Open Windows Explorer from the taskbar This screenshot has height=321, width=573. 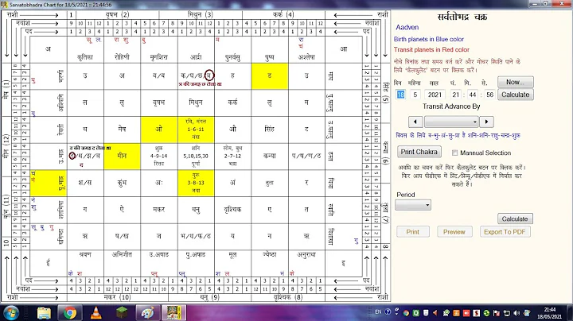tap(45, 313)
